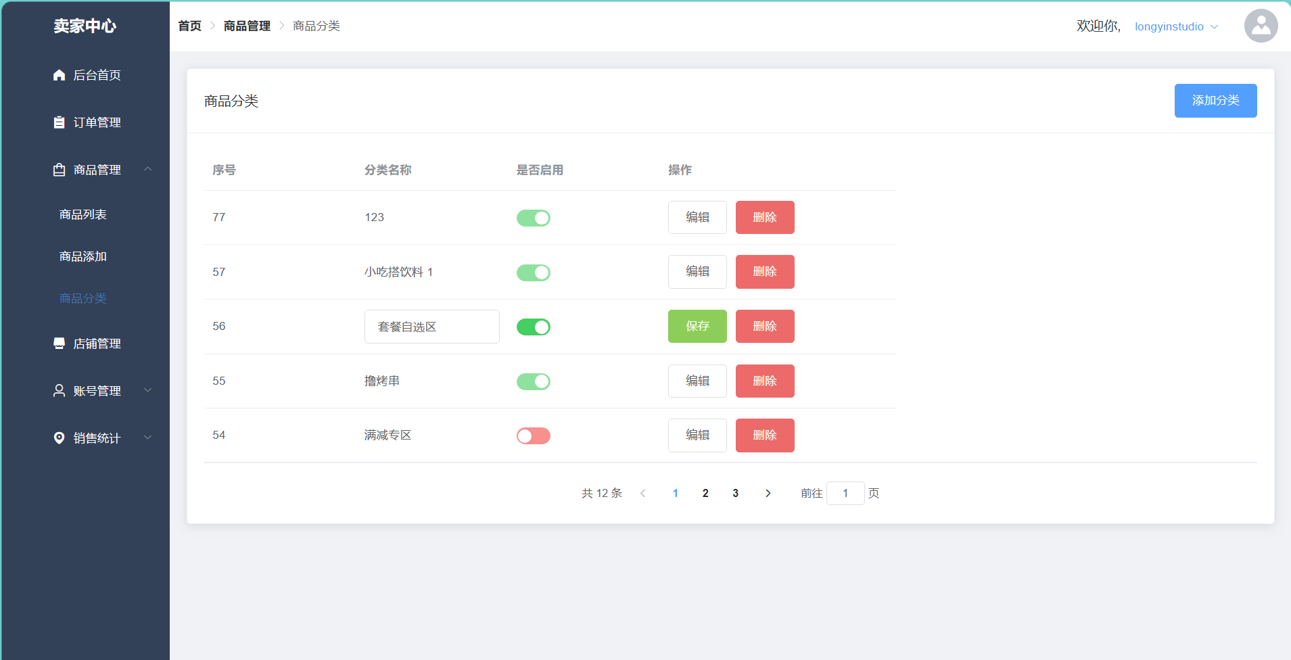Click 删除 for 满减专区

point(765,435)
